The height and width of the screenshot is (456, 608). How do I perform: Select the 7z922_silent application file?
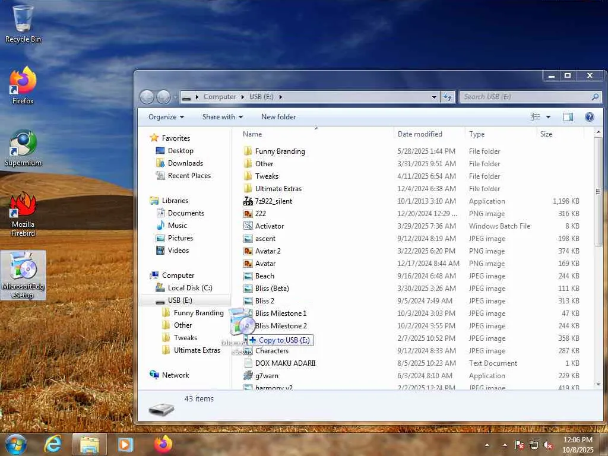273,201
